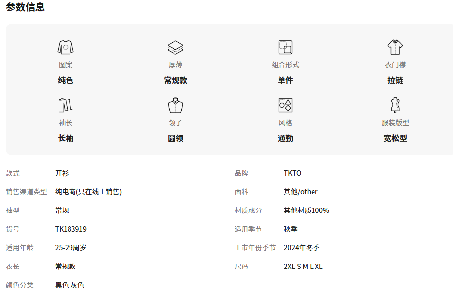The width and height of the screenshot is (453, 298).
Task: Click the 纯色 pattern value text
Action: 66,80
